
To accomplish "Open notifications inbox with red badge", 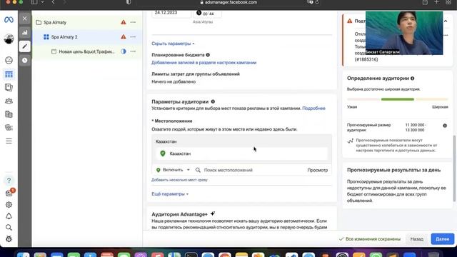I will pyautogui.click(x=9, y=193).
